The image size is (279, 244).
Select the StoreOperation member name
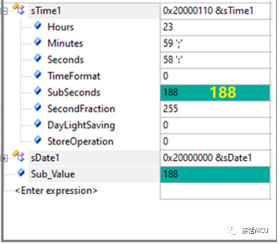80,142
